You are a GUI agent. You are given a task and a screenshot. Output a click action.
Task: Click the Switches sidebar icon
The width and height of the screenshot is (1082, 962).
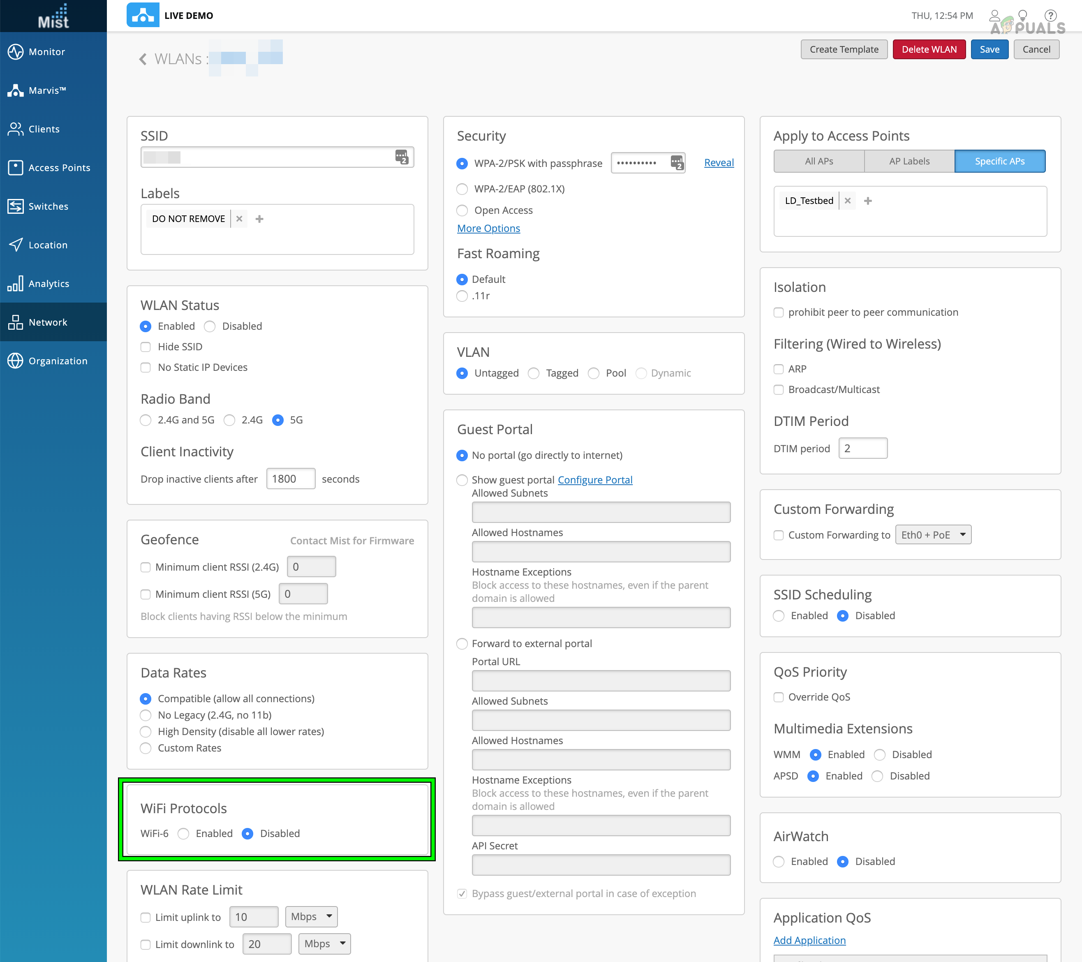click(x=15, y=206)
